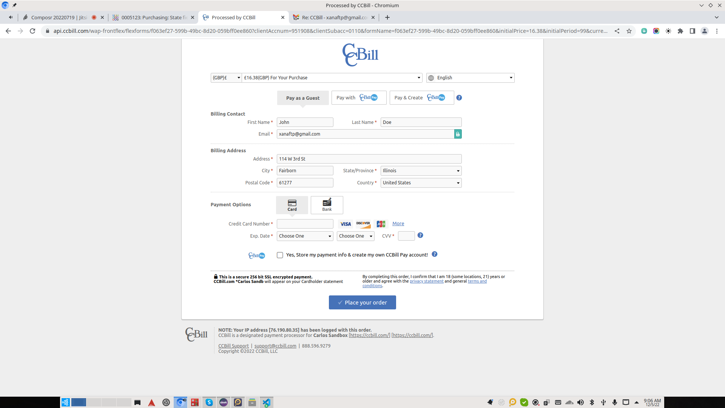The image size is (725, 408).
Task: Open Visual Studio Code from the taskbar
Action: 266,402
